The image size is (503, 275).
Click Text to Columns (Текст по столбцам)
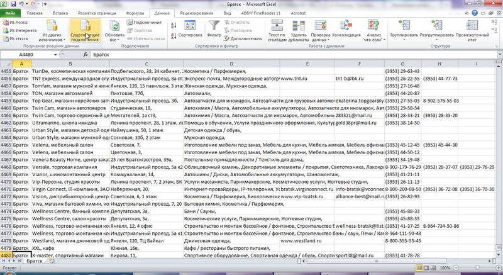tap(277, 30)
